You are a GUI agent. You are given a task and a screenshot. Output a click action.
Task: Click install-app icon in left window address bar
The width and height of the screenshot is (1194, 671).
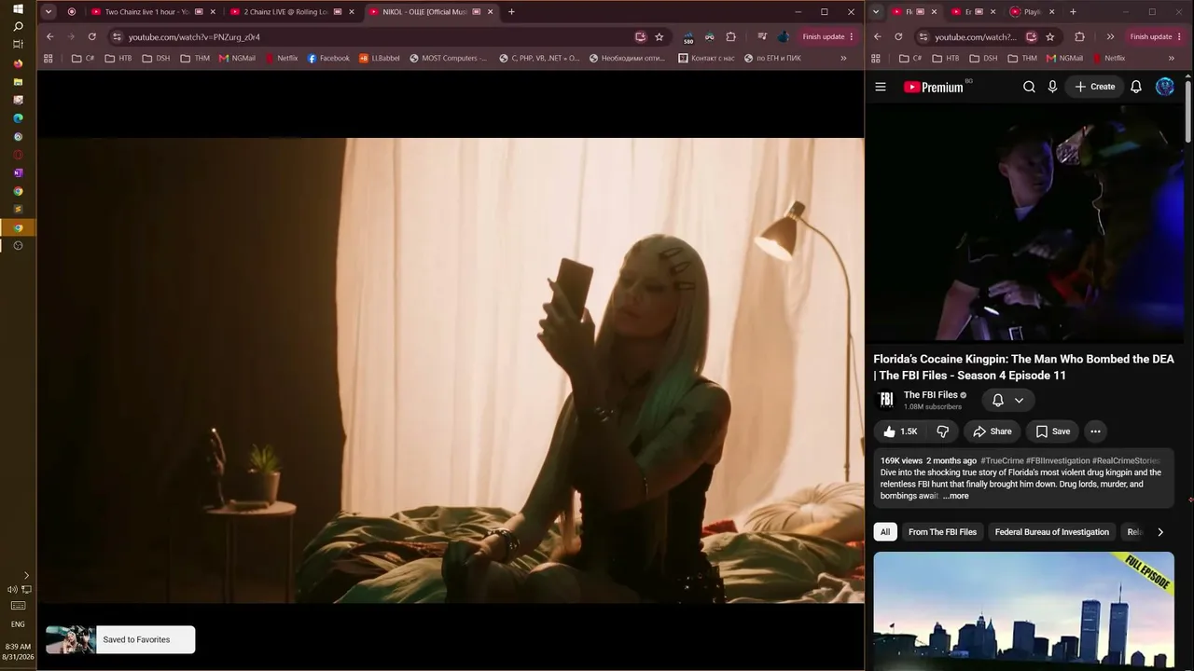click(641, 36)
